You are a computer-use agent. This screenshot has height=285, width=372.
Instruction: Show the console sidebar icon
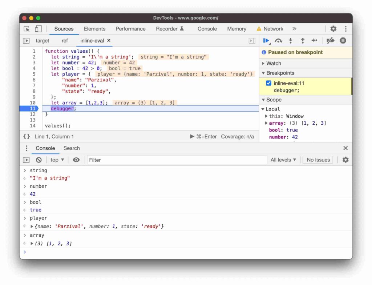click(x=26, y=160)
